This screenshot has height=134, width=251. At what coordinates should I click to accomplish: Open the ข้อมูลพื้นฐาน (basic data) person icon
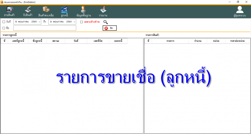83,11
